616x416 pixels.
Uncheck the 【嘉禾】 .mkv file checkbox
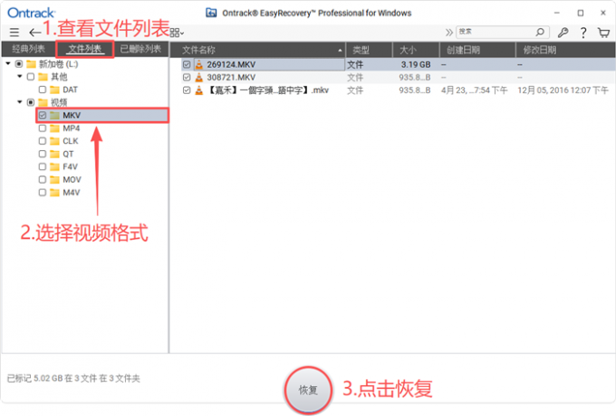[187, 90]
